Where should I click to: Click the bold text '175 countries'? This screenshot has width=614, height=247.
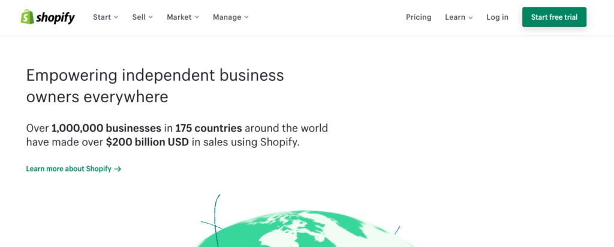(x=209, y=128)
